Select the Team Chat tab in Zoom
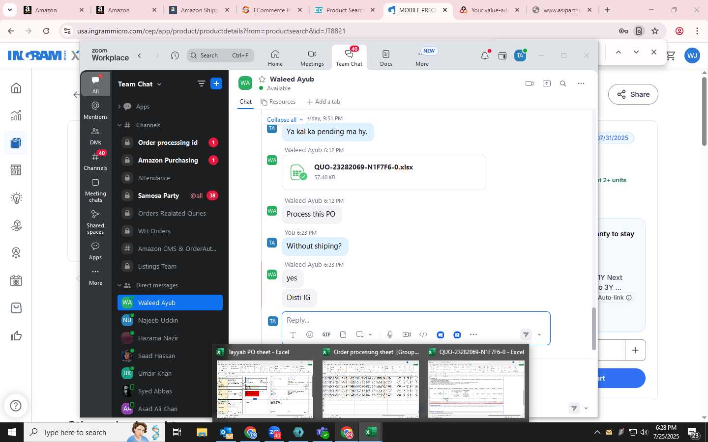The height and width of the screenshot is (442, 708). click(x=349, y=58)
